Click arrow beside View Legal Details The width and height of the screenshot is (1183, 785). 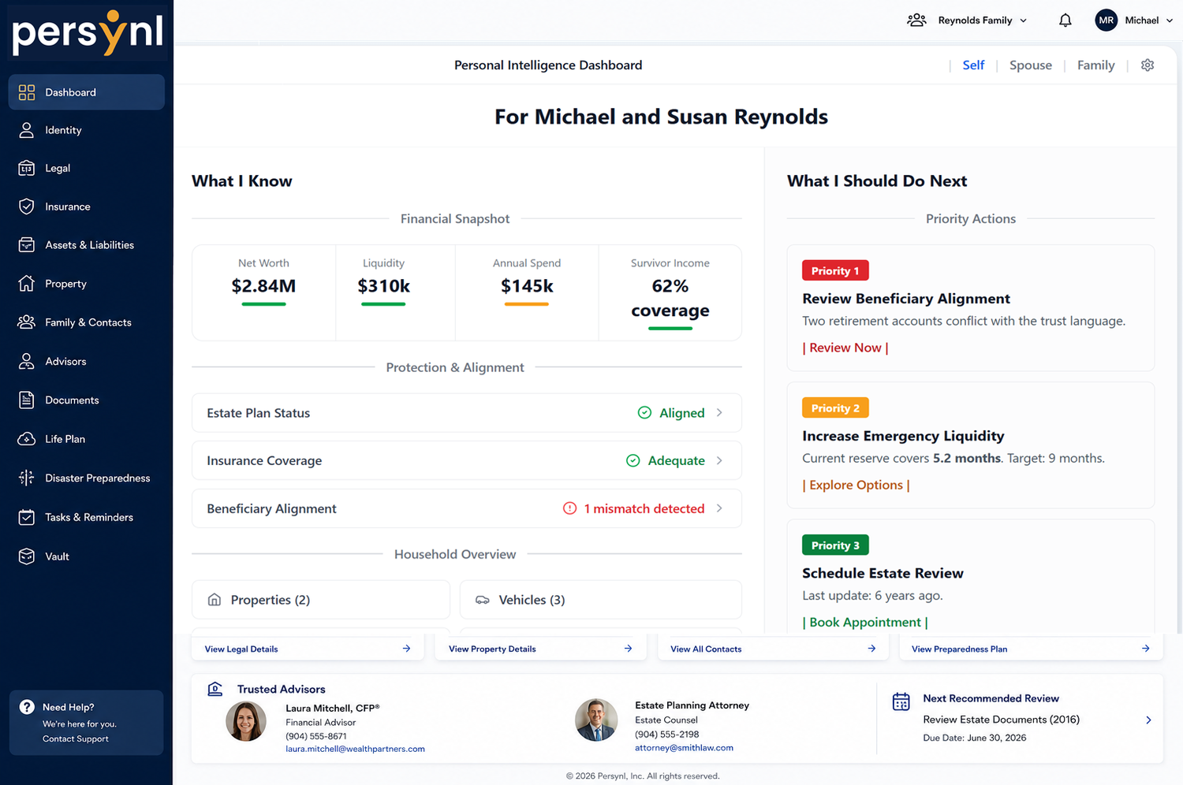click(406, 649)
